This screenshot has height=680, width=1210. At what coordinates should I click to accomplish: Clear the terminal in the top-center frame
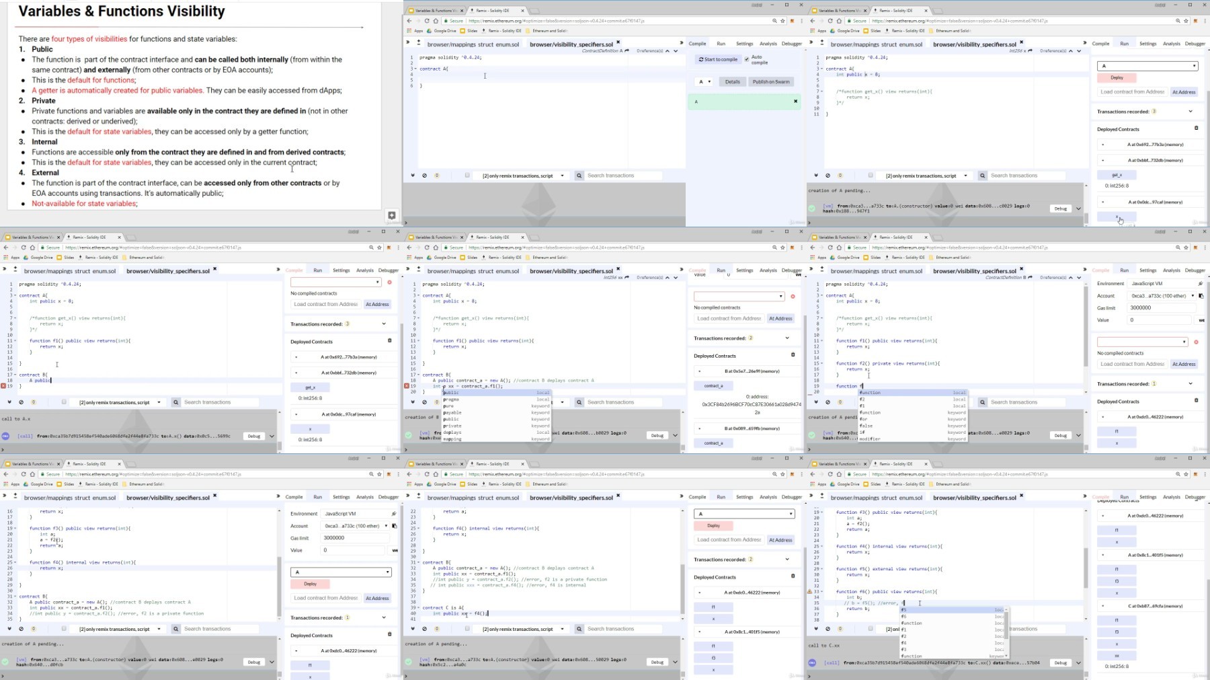[x=424, y=176]
